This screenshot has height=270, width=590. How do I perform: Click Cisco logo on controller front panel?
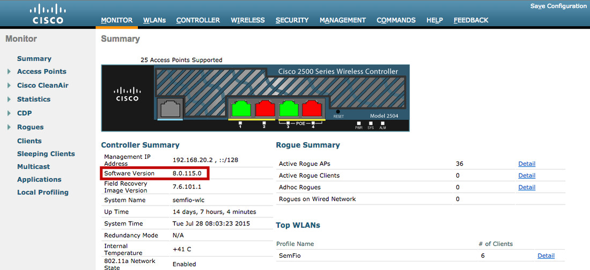click(x=127, y=94)
